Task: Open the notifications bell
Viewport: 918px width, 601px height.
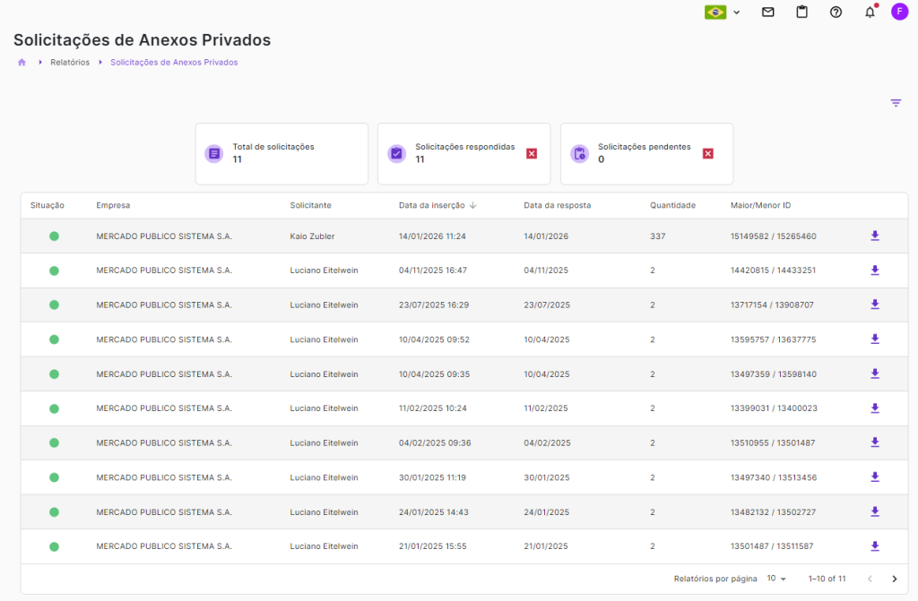Action: click(x=869, y=13)
